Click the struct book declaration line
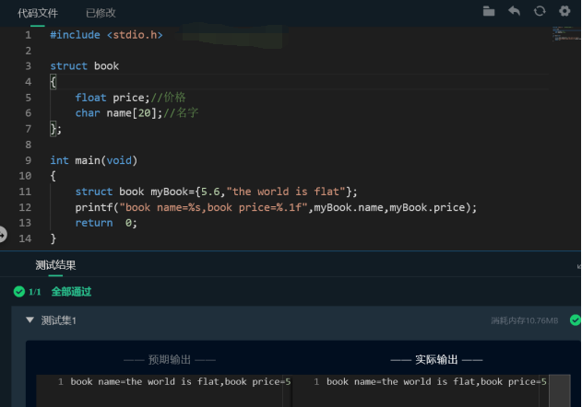The height and width of the screenshot is (407, 582). (x=85, y=66)
